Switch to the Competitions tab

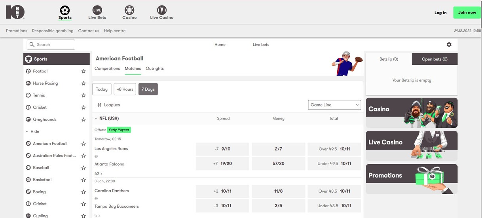click(107, 68)
